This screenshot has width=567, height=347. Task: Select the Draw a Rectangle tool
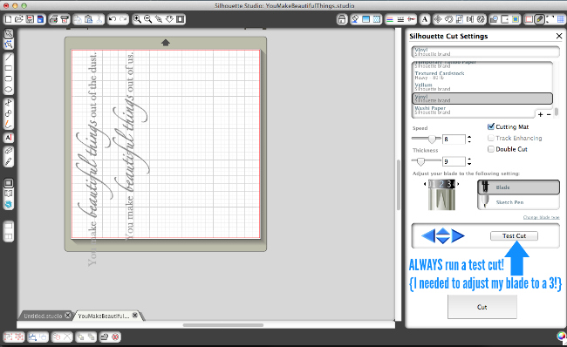coord(9,68)
